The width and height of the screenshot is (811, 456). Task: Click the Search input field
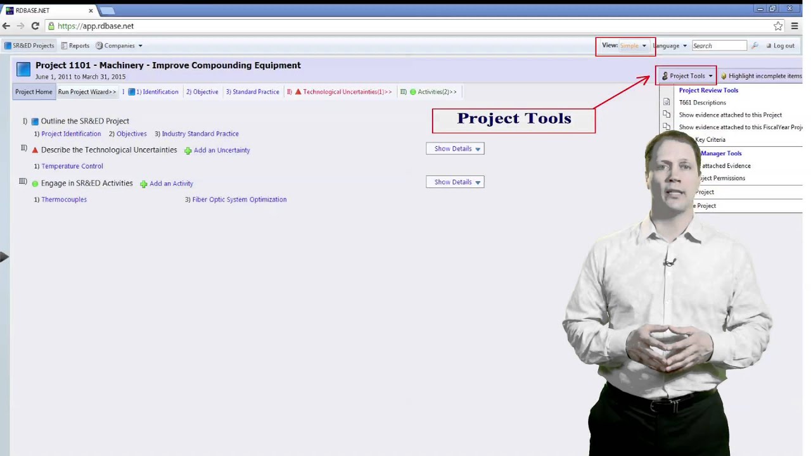(718, 46)
